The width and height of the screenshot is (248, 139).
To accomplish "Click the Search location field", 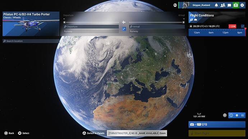I will (x=31, y=41).
